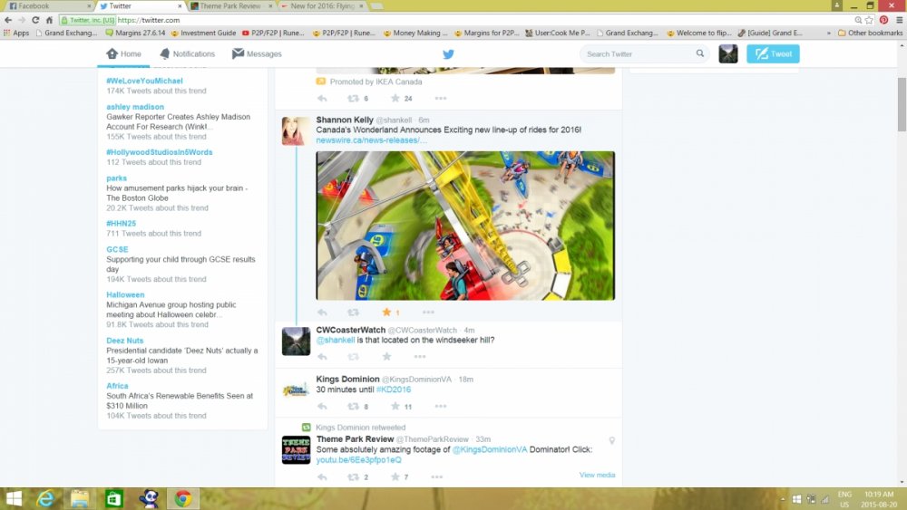The image size is (907, 510).
Task: Open Chrome menu hamburger icon
Action: 900,20
